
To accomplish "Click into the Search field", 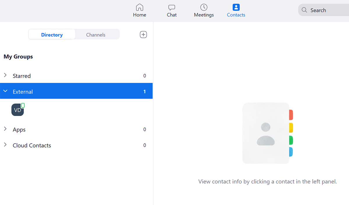I will tap(324, 10).
